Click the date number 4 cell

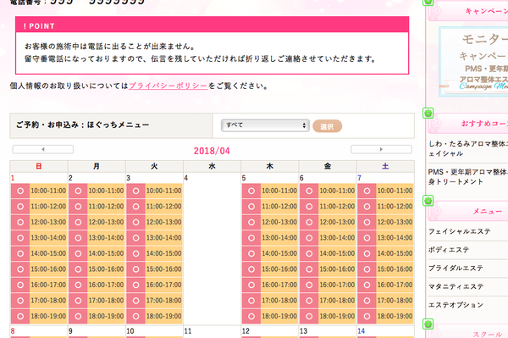(x=212, y=248)
